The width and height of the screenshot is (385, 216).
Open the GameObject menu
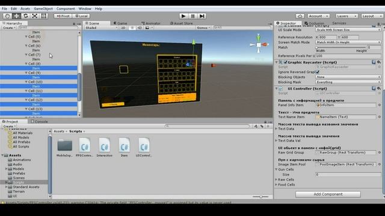(43, 8)
